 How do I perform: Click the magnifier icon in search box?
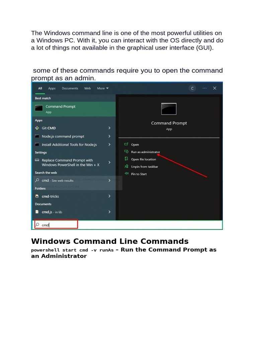[x=37, y=225]
